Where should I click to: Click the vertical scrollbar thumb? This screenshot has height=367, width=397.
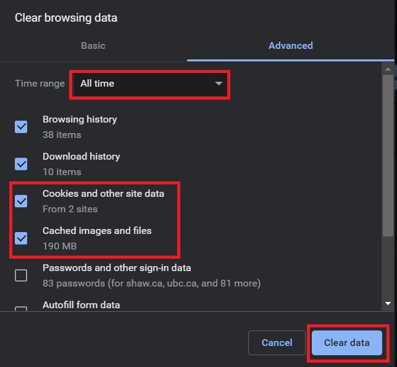coord(388,155)
